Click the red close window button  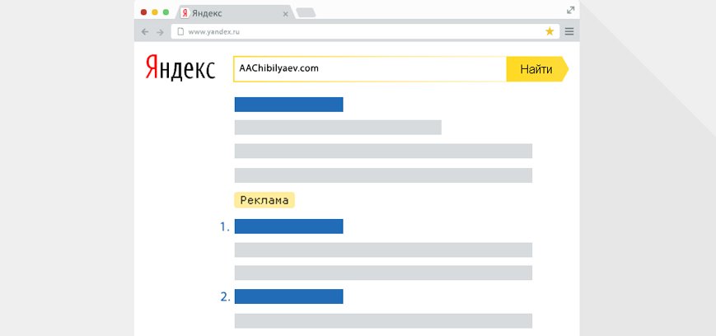click(x=144, y=12)
